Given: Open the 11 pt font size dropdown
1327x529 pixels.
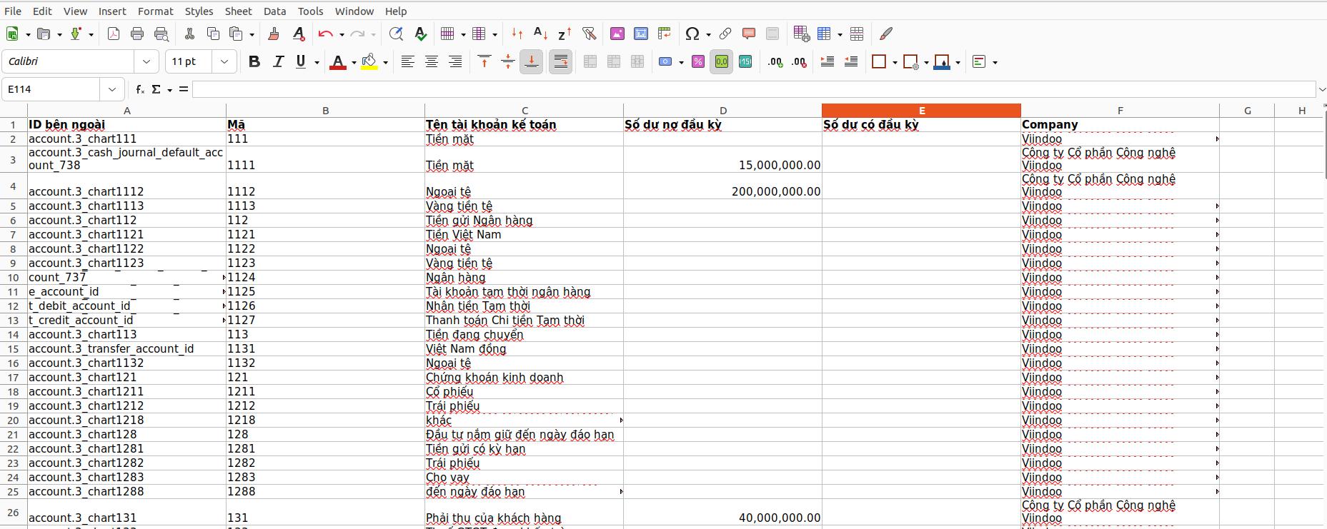Looking at the screenshot, I should [224, 61].
